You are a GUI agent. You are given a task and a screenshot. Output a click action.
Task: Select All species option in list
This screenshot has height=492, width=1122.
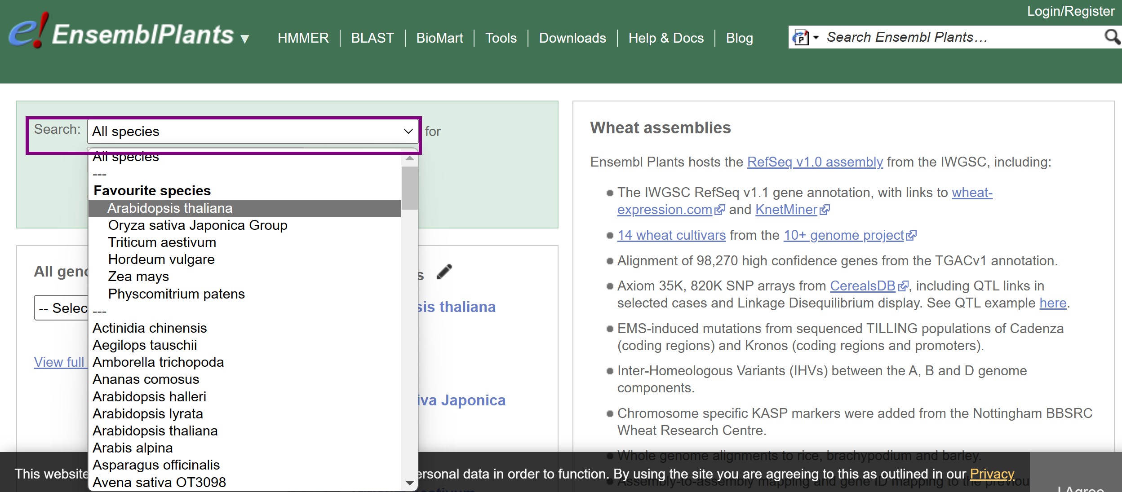pyautogui.click(x=244, y=157)
